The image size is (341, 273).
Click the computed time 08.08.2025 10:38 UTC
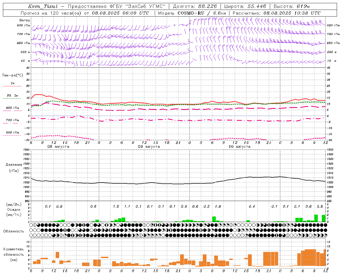pos(292,13)
